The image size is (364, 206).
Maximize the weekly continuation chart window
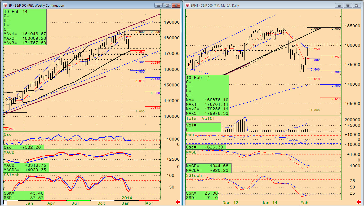[167, 5]
